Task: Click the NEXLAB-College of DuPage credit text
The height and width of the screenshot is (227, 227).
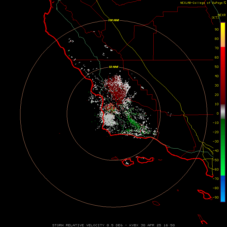Action: [x=203, y=3]
